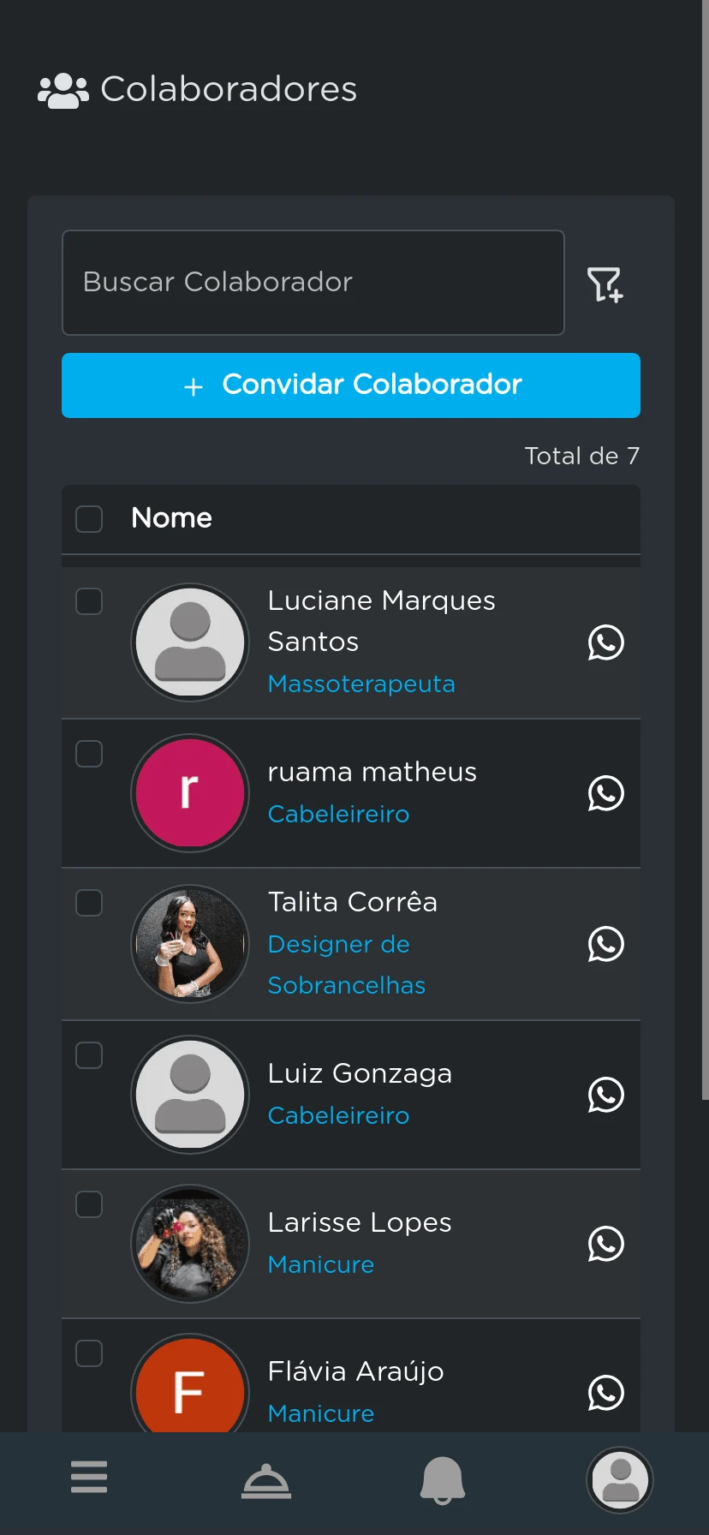Open Manicure link under Larisse Lopes
The image size is (709, 1535).
click(x=320, y=1263)
